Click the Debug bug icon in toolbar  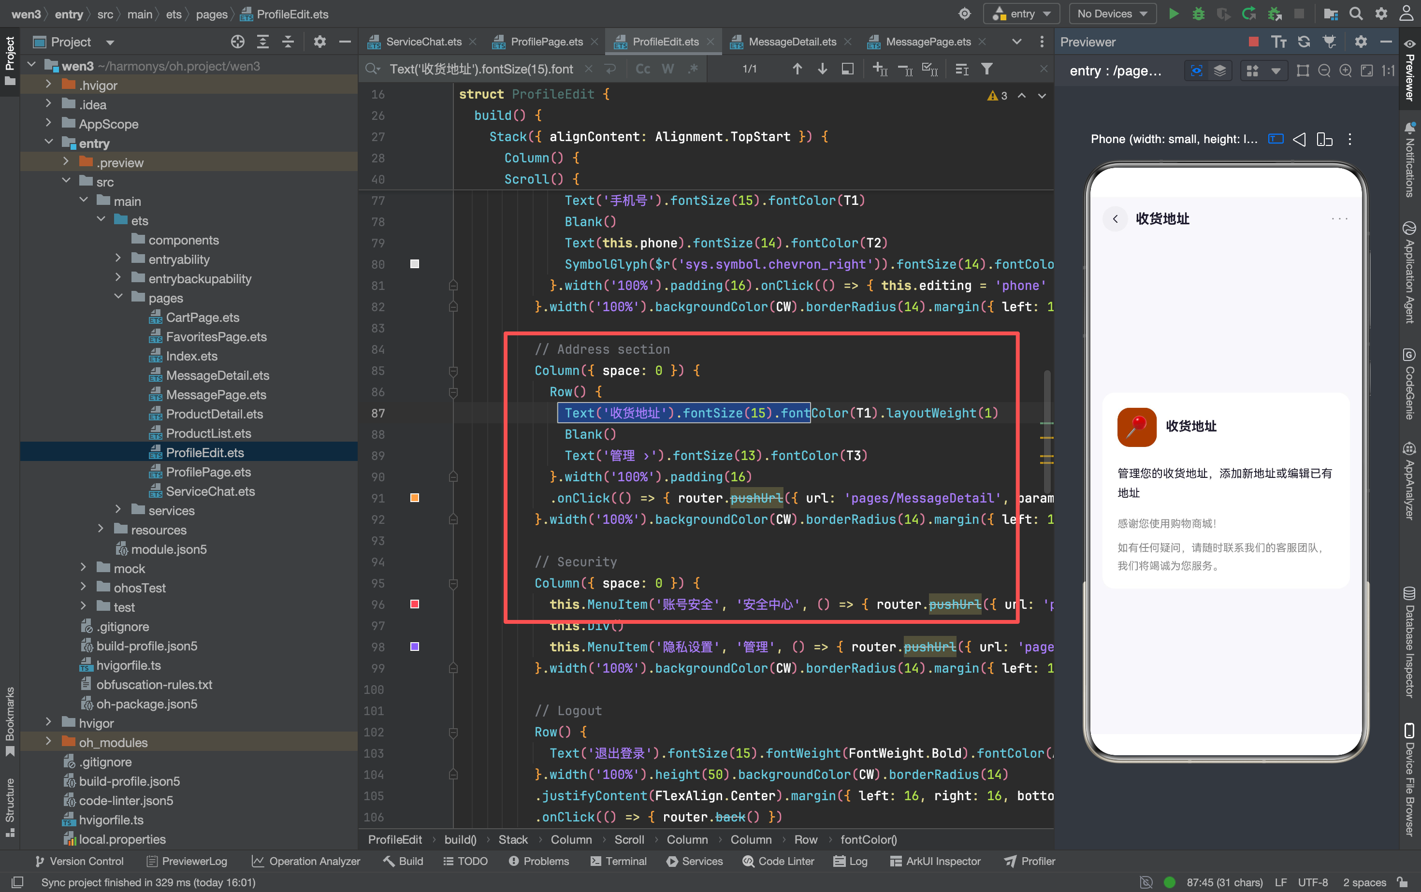[1199, 14]
